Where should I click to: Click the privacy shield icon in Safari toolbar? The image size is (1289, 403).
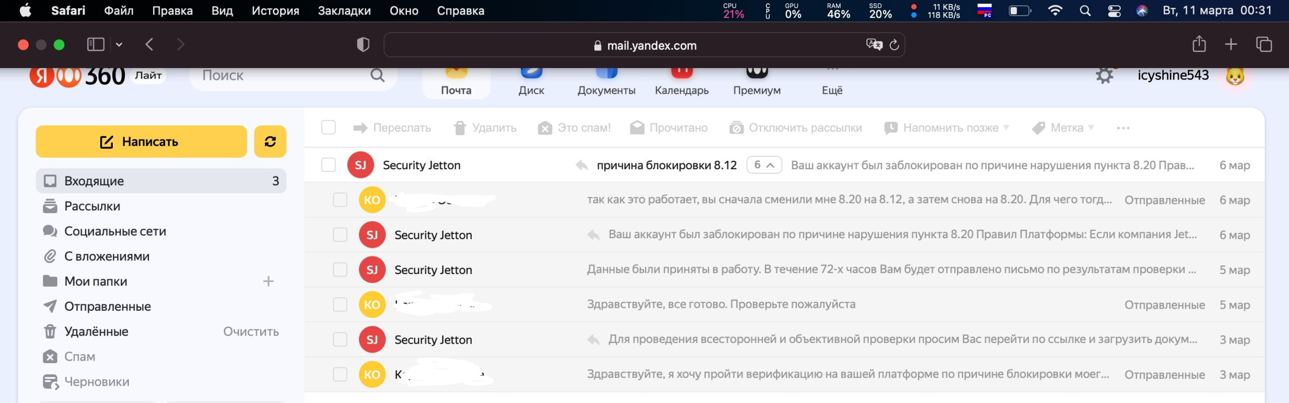pyautogui.click(x=363, y=45)
